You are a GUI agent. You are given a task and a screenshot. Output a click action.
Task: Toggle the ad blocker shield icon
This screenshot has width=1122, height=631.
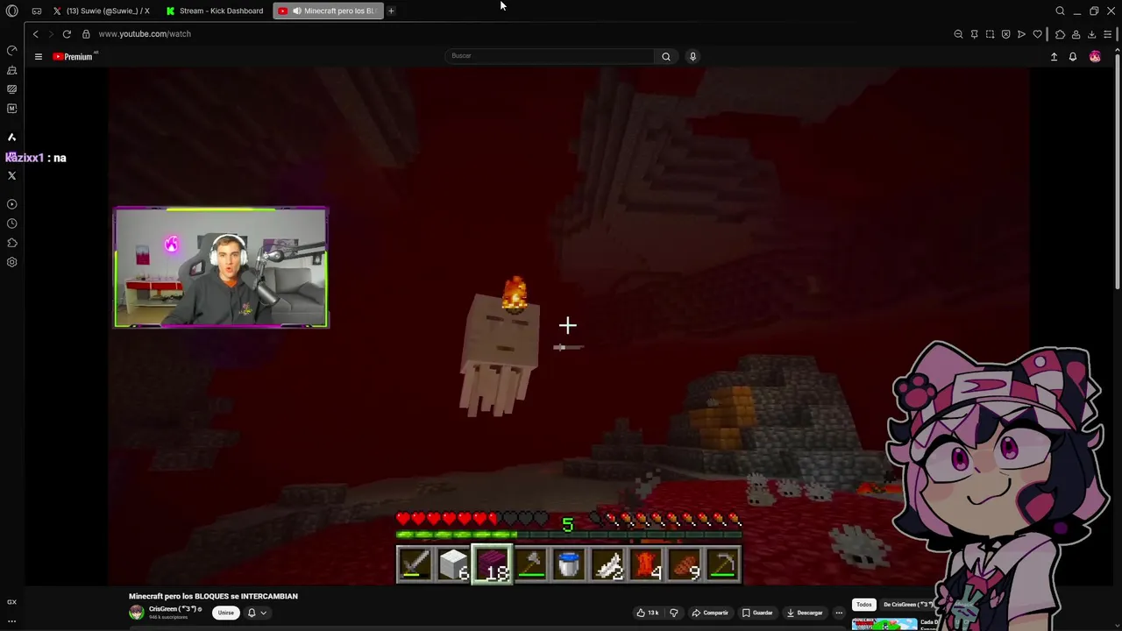[x=1005, y=34]
